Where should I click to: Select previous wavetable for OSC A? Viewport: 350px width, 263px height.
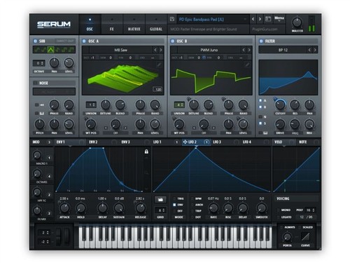pyautogui.click(x=155, y=50)
